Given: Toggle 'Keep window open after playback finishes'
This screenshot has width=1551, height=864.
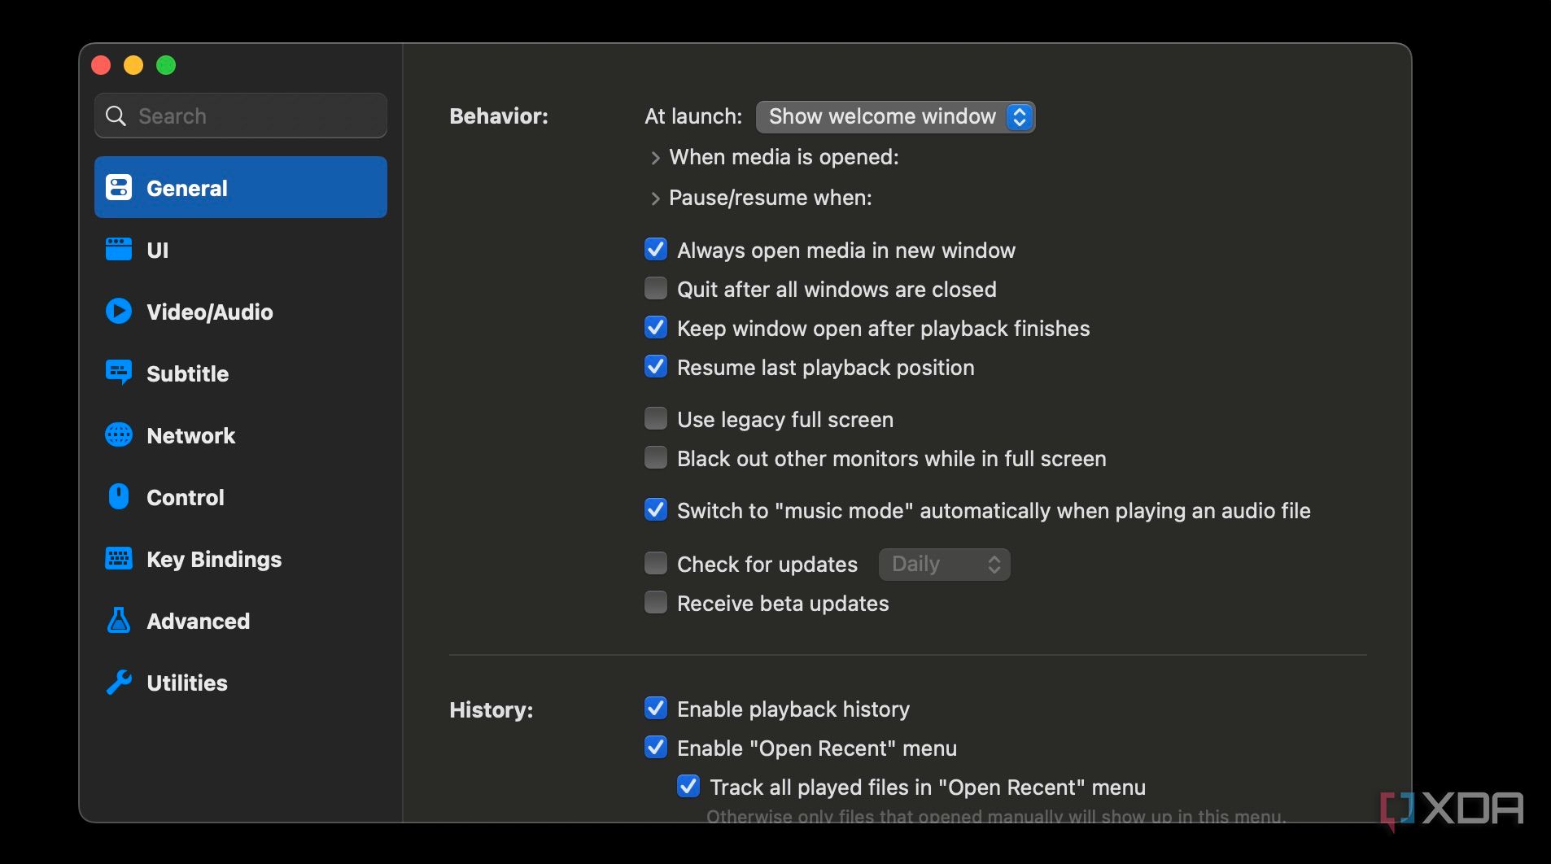Looking at the screenshot, I should click(x=656, y=327).
